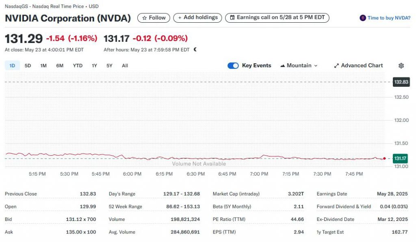The height and width of the screenshot is (242, 416).
Task: Follow NVIDIA with the Follow button
Action: pyautogui.click(x=154, y=18)
